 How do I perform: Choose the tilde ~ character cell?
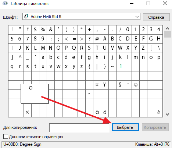[112, 67]
